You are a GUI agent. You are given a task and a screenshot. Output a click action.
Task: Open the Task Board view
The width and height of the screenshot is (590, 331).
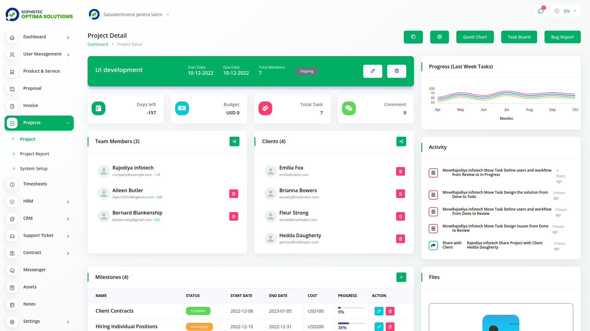(519, 37)
